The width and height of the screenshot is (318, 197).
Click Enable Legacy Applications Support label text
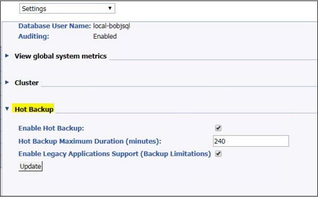[114, 154]
